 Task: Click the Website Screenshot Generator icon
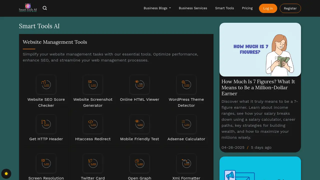coord(93,85)
